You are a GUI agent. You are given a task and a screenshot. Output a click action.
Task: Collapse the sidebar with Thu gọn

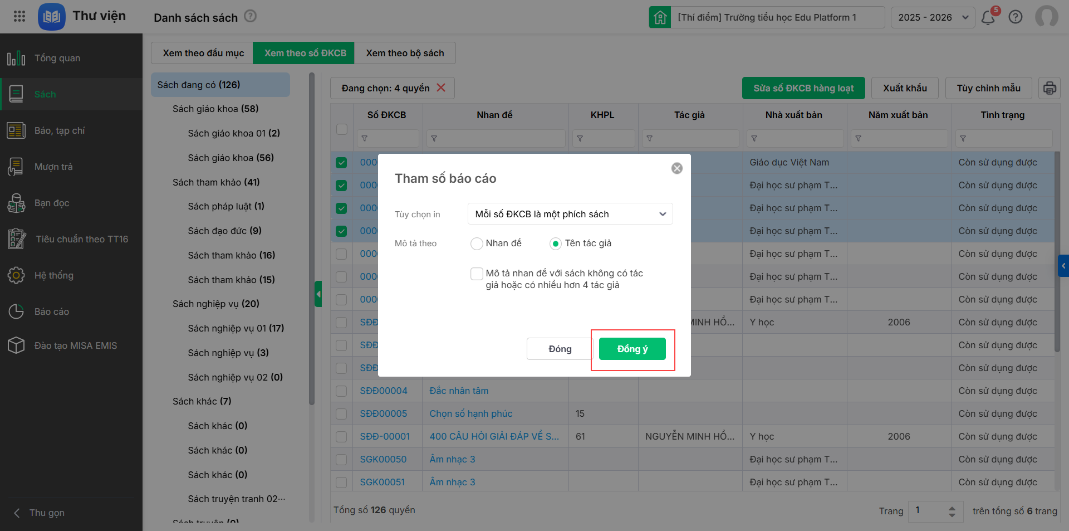tap(47, 513)
